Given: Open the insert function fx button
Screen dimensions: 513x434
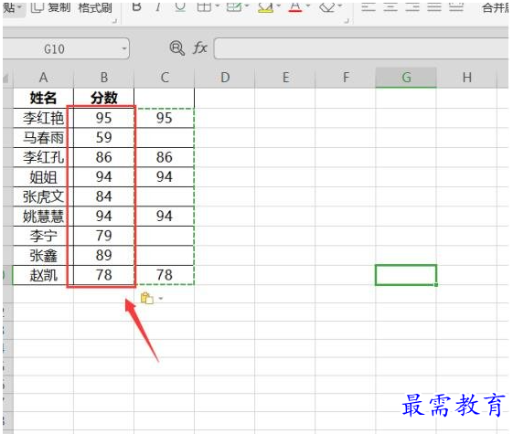Looking at the screenshot, I should pos(200,48).
